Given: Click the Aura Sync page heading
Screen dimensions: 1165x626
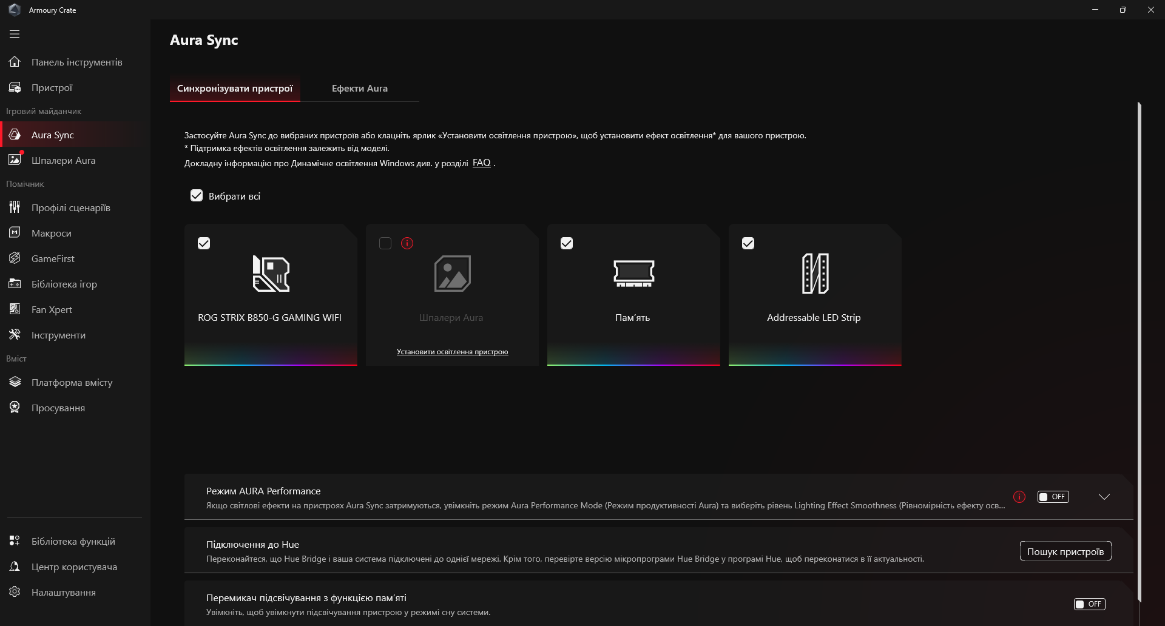Looking at the screenshot, I should point(204,40).
